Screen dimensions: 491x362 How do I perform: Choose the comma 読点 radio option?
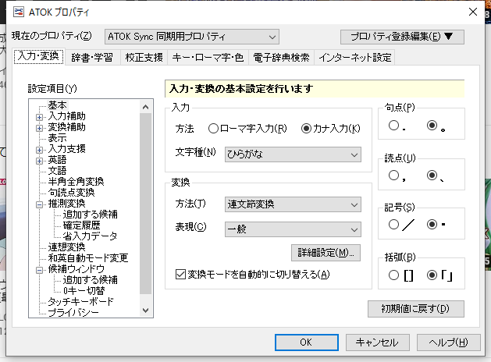(393, 176)
